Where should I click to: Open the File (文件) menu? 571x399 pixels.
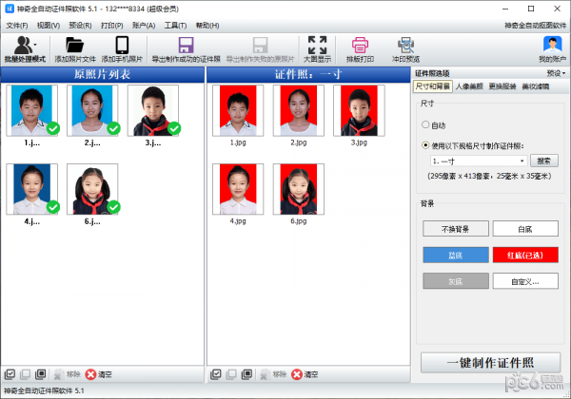(x=17, y=25)
